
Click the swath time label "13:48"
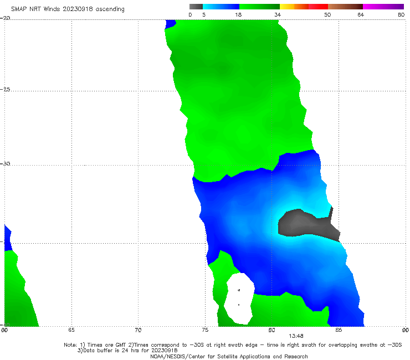click(296, 336)
